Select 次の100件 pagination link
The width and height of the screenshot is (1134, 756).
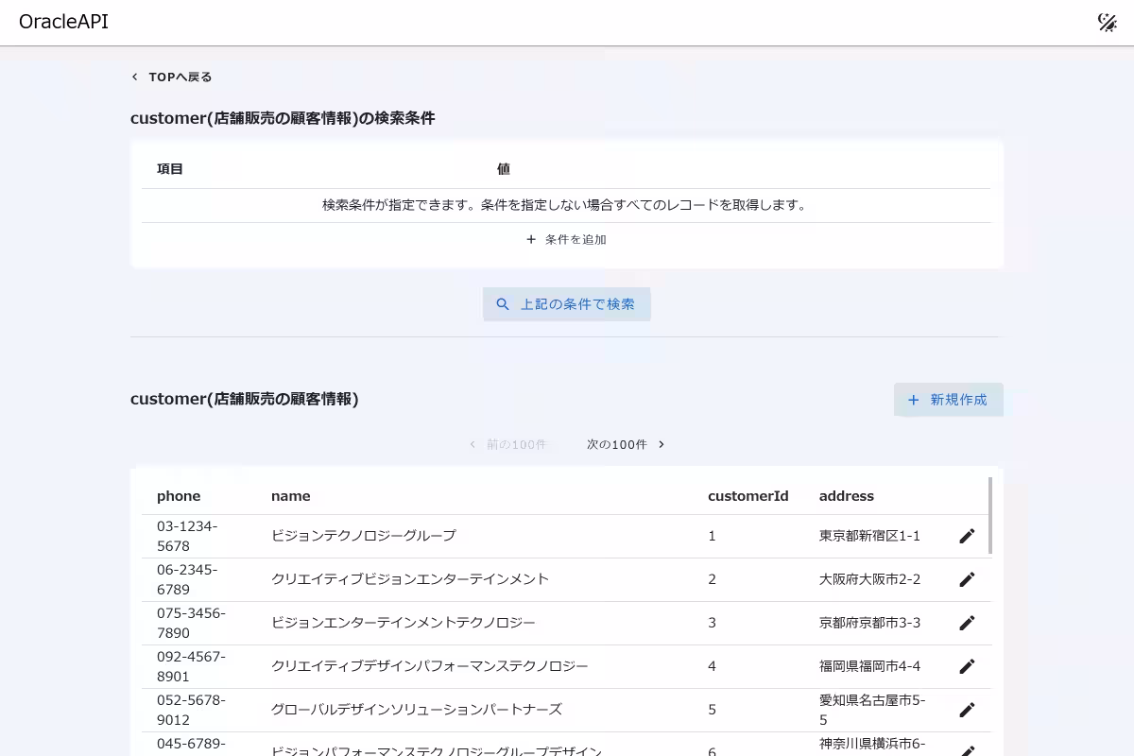pos(616,444)
